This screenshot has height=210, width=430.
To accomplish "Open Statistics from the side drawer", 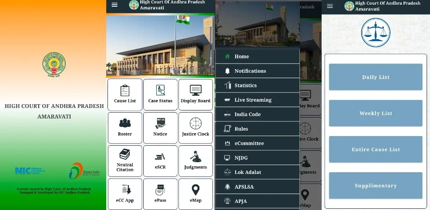I will [257, 86].
